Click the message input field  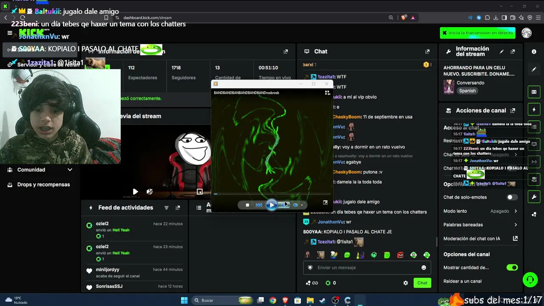point(367,267)
